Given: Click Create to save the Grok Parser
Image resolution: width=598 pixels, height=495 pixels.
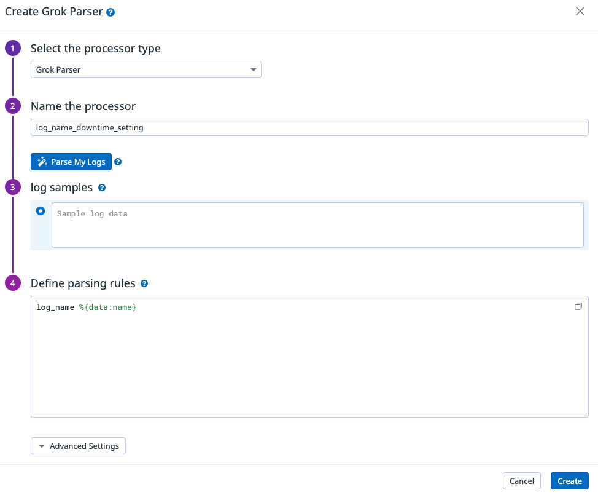Looking at the screenshot, I should [x=569, y=481].
